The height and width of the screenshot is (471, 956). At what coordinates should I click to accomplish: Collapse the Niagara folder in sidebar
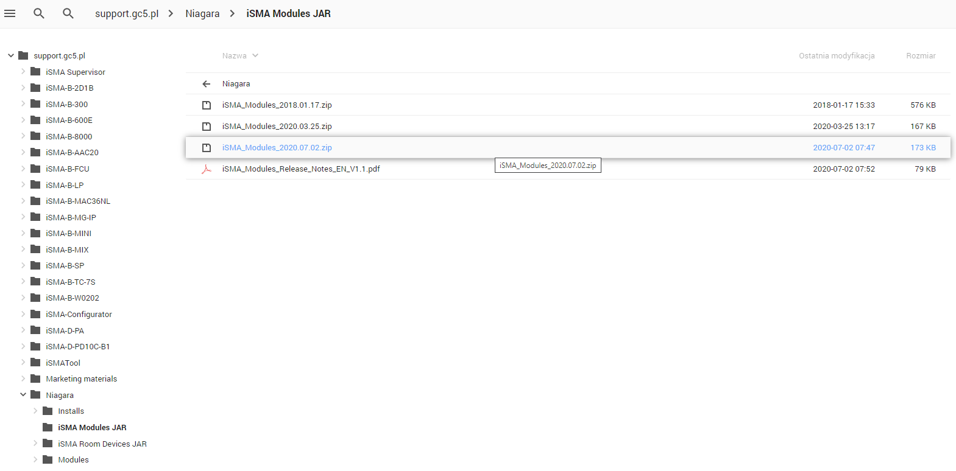[23, 395]
